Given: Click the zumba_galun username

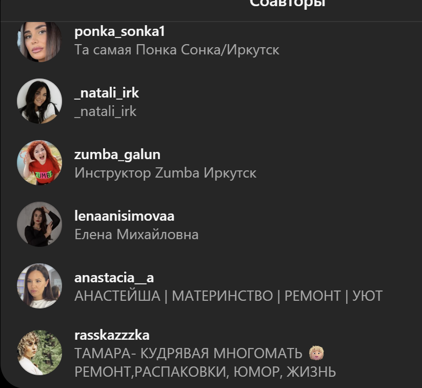Looking at the screenshot, I should point(117,155).
